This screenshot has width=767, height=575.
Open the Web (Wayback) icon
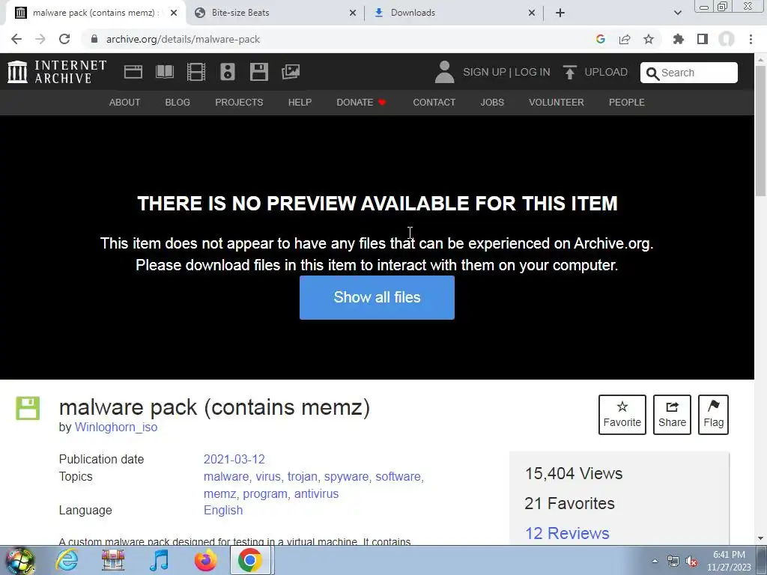133,72
